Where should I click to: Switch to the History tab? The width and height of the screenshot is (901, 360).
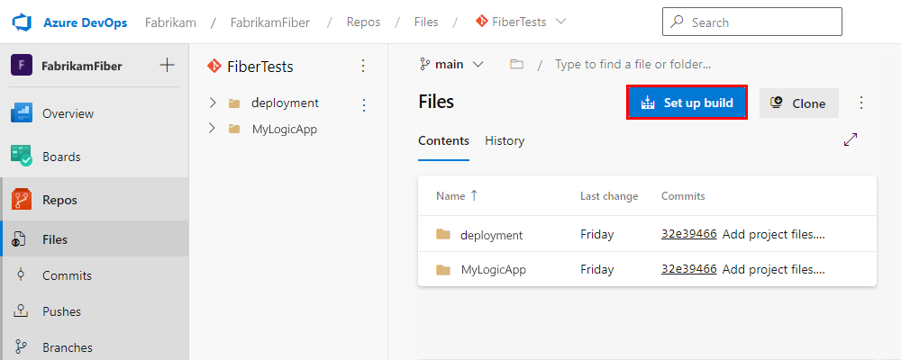click(x=505, y=140)
